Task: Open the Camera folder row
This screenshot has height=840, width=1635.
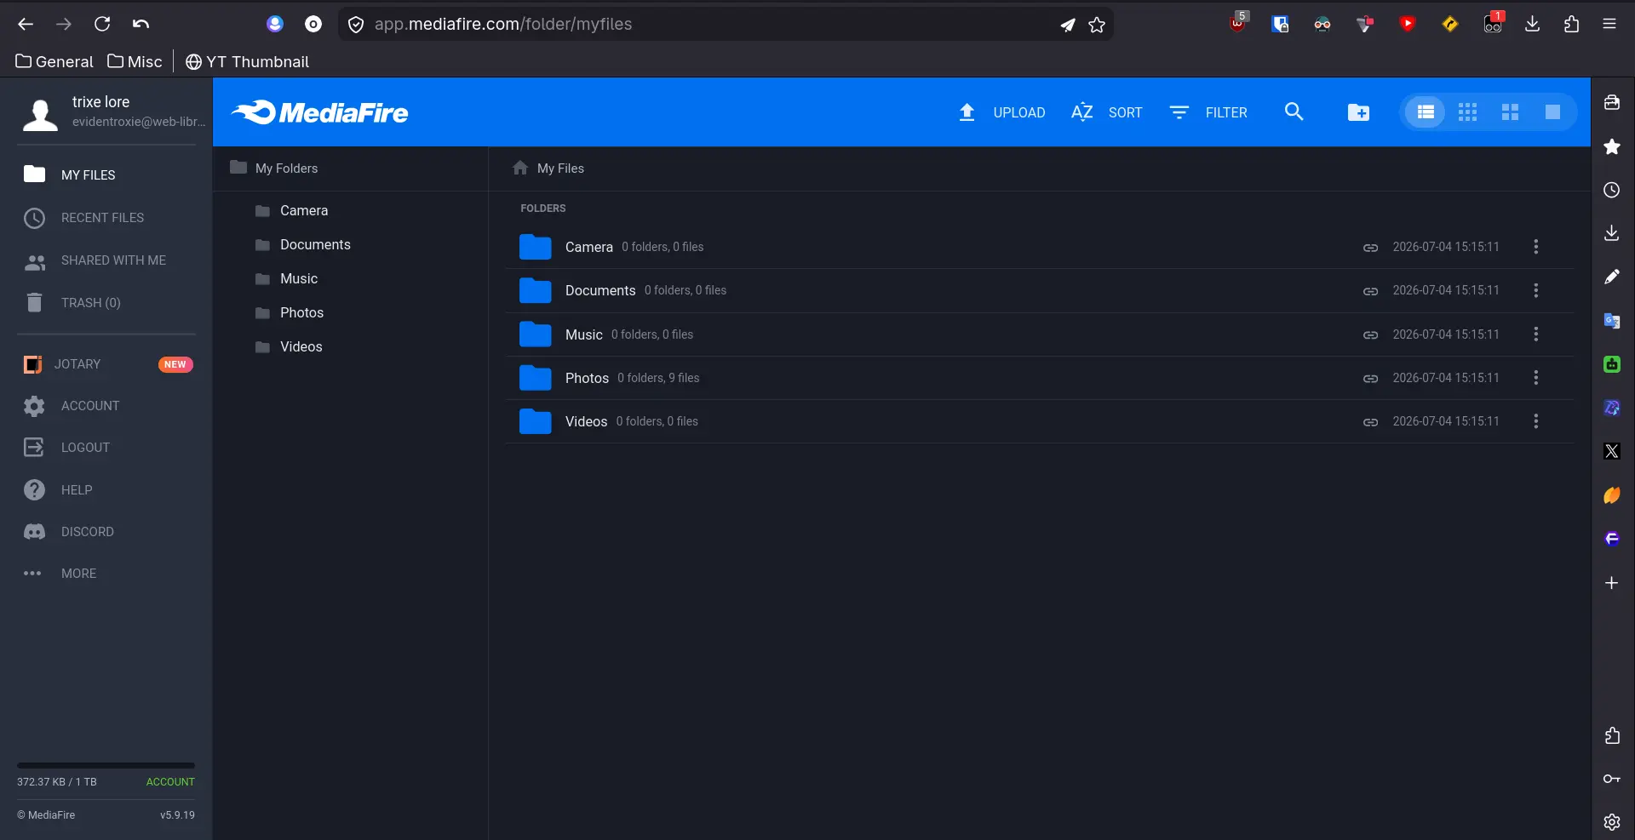Action: (1039, 247)
